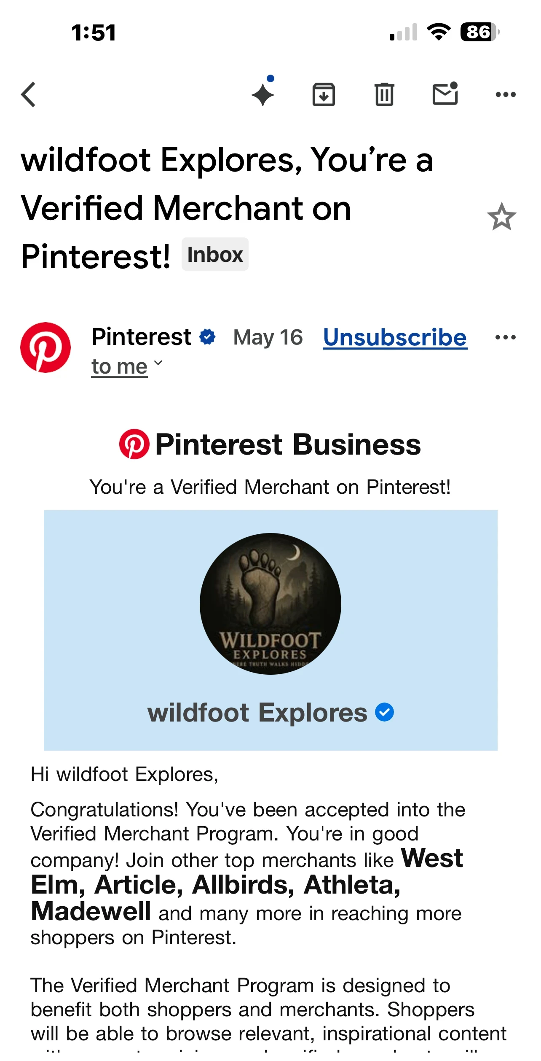Viewport: 541px width, 1061px height.
Task: Tap the Pinterest sender name
Action: click(142, 337)
